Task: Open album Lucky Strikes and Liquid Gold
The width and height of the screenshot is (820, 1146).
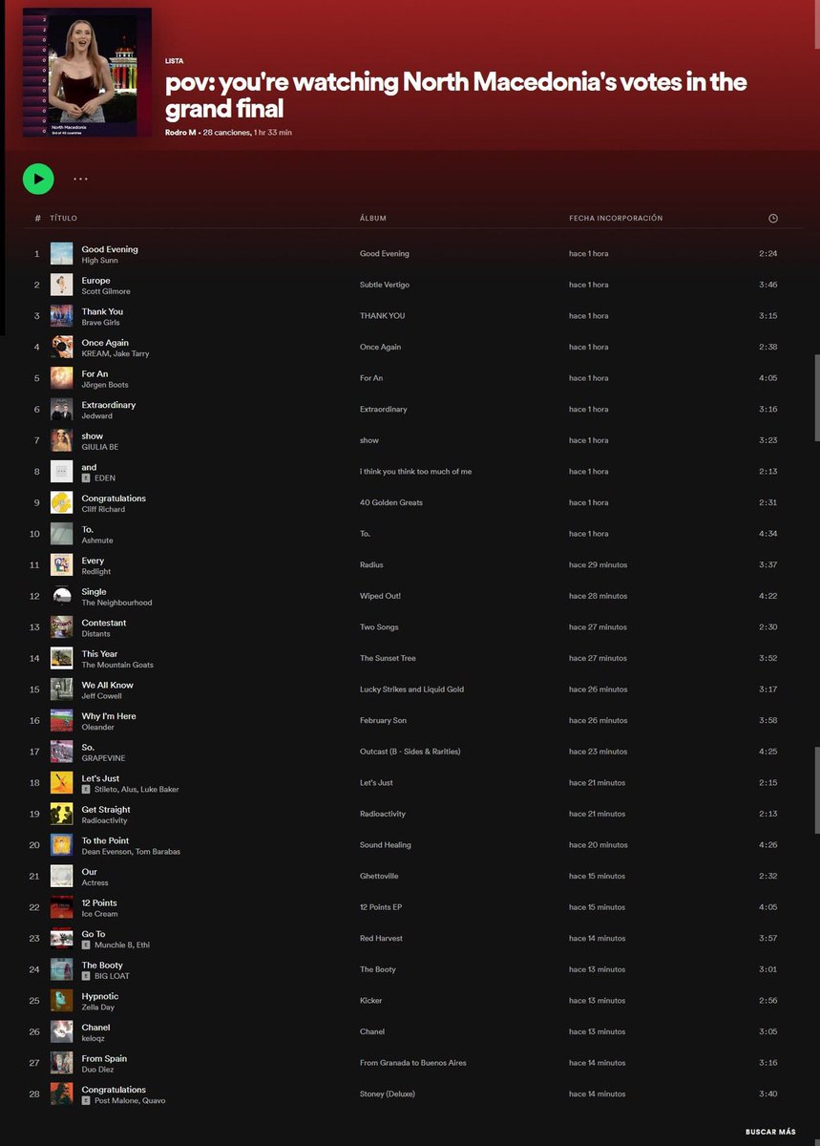Action: point(411,690)
